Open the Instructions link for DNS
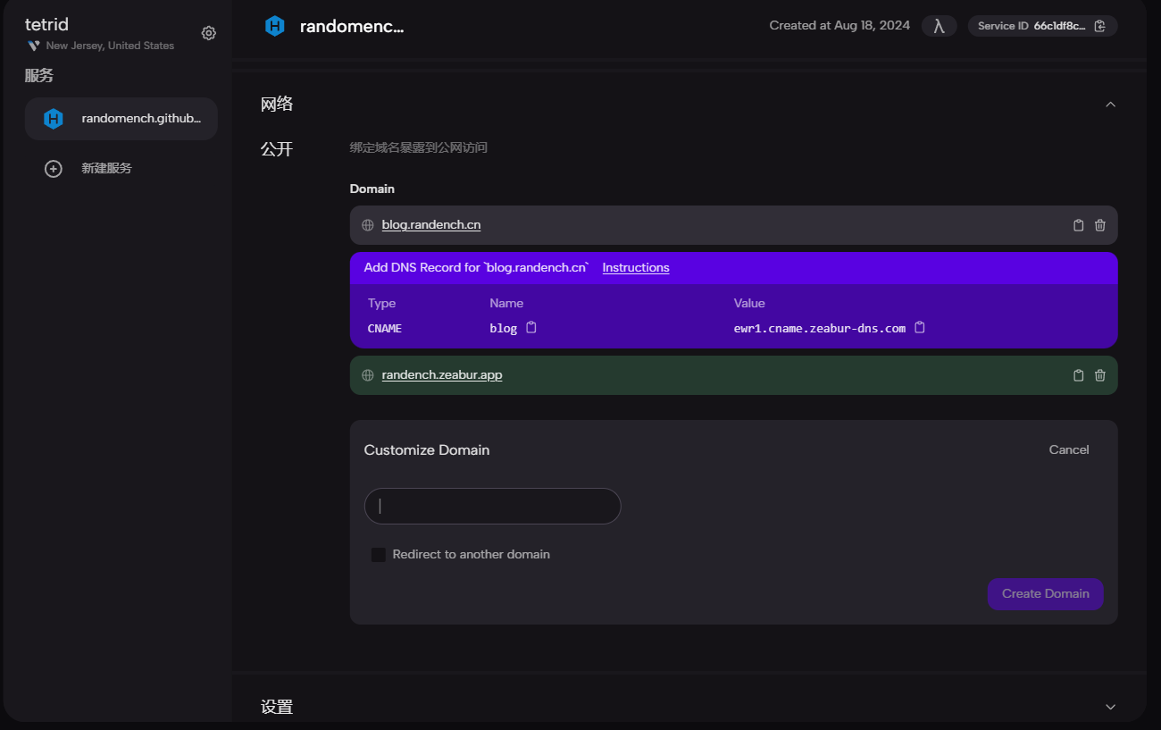This screenshot has width=1161, height=730. pyautogui.click(x=635, y=268)
